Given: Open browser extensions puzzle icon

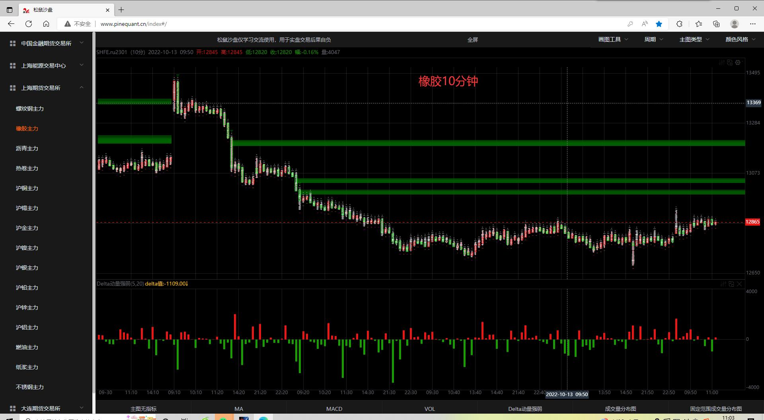Looking at the screenshot, I should (x=680, y=24).
